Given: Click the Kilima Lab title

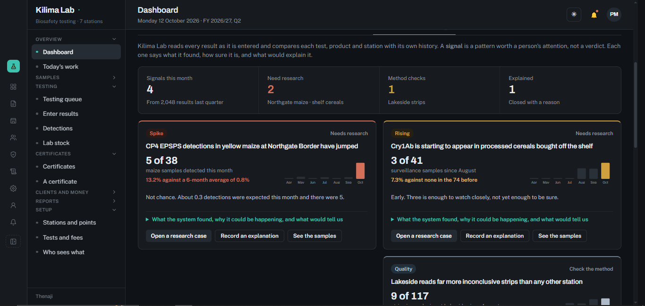Looking at the screenshot, I should [55, 10].
